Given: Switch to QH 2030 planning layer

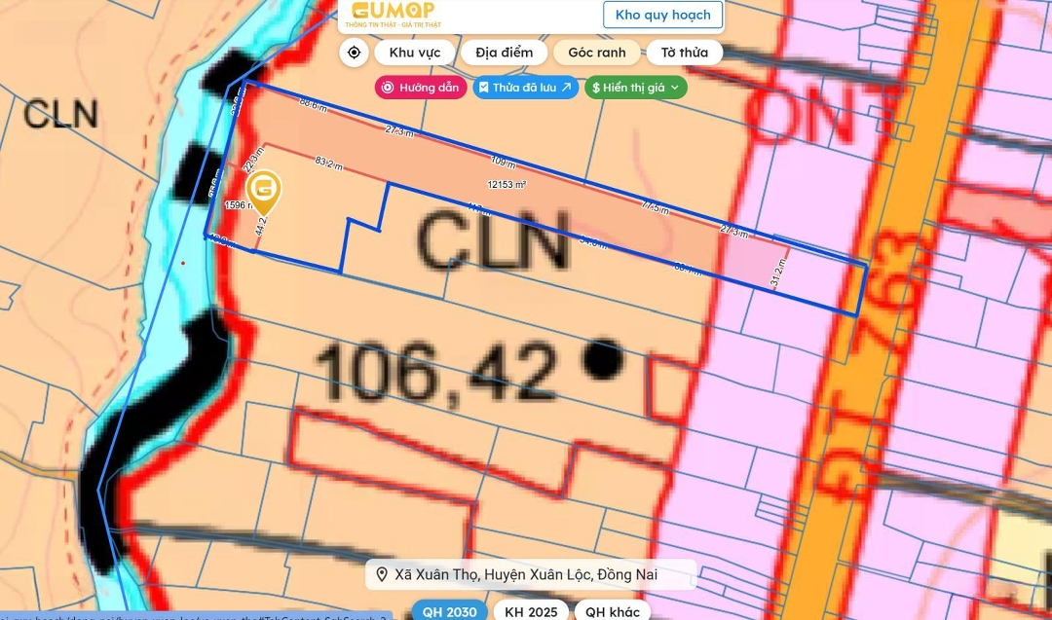Looking at the screenshot, I should [x=449, y=611].
